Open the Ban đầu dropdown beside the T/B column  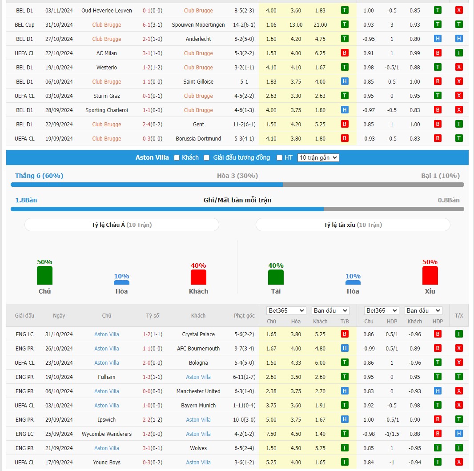(330, 311)
